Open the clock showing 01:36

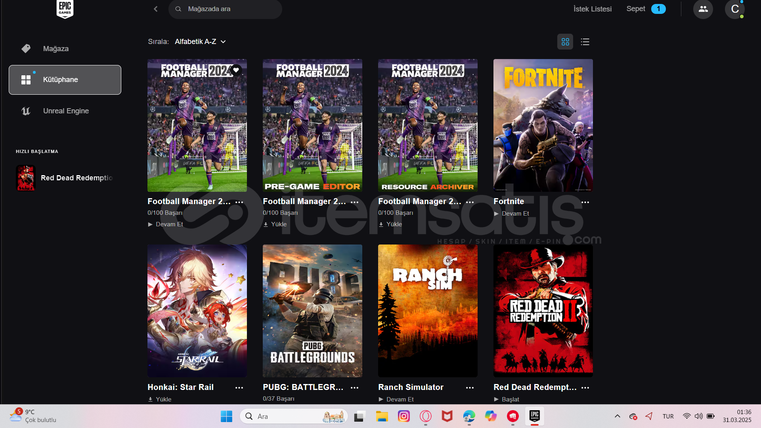[737, 417]
